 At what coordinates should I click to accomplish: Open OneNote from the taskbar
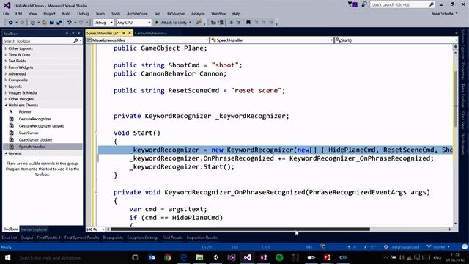[x=263, y=257]
